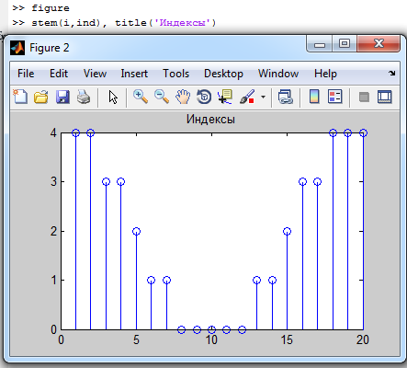Click the MATLAB logo in the Figure 2 title bar

click(x=17, y=48)
